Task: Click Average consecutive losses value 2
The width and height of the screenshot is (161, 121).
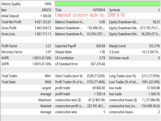Action: coord(159,112)
